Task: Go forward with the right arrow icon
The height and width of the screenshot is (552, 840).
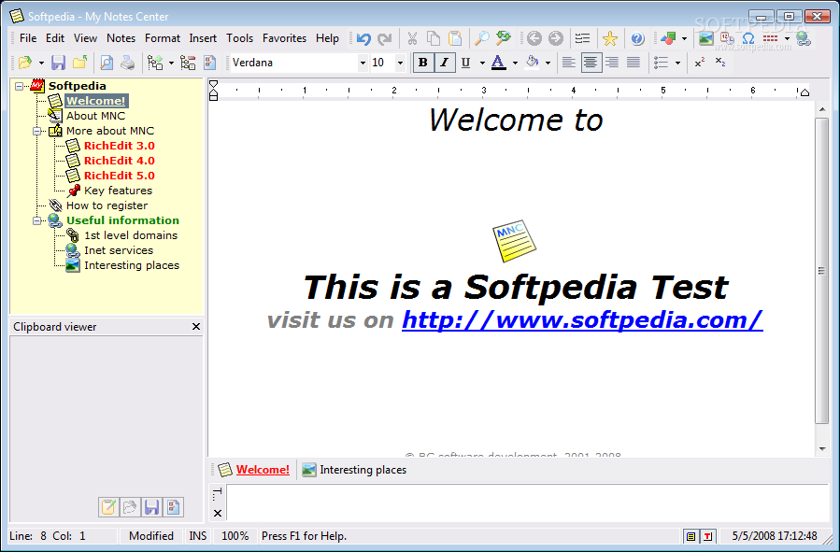Action: (556, 38)
